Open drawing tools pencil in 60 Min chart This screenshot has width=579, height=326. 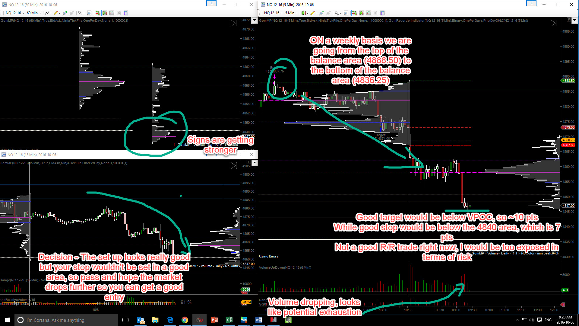(x=57, y=13)
